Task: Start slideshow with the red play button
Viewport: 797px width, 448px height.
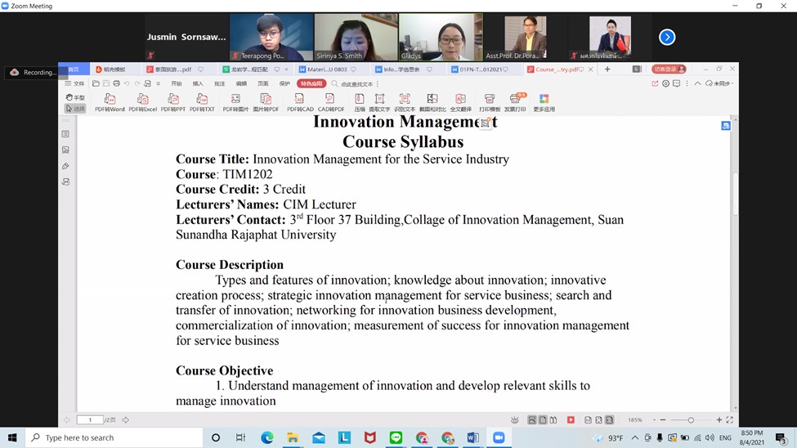Action: pos(571,420)
